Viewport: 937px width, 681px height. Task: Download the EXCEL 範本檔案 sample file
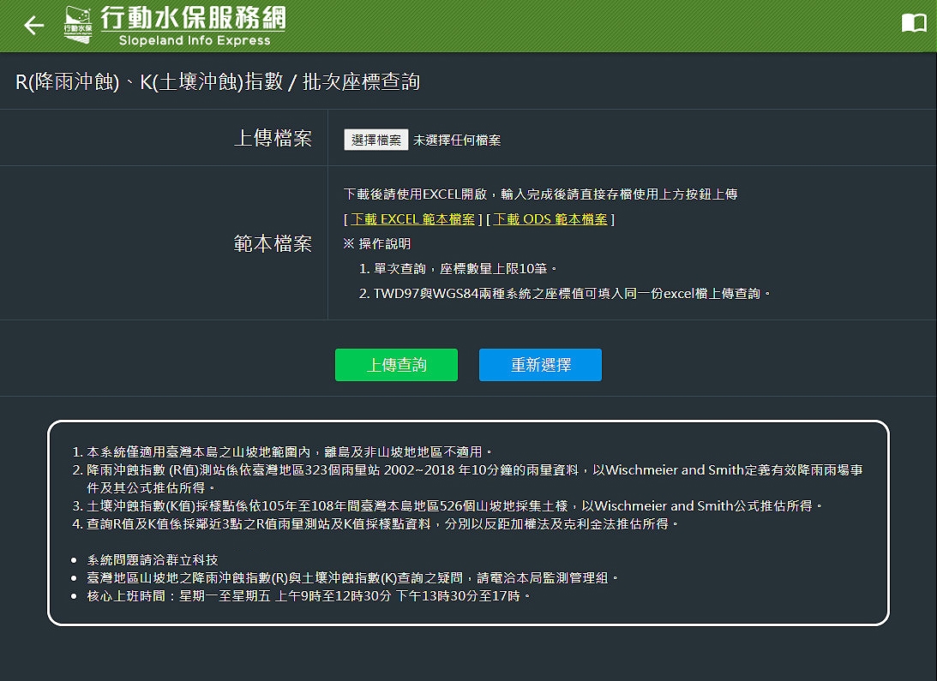click(412, 219)
